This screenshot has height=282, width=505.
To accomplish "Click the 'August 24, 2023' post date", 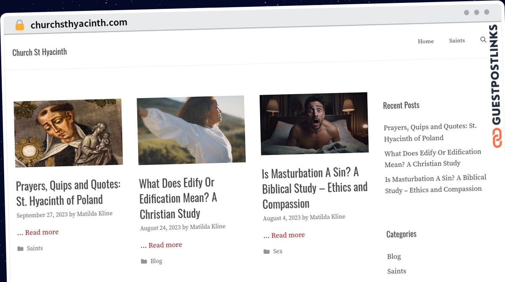I will (x=160, y=228).
